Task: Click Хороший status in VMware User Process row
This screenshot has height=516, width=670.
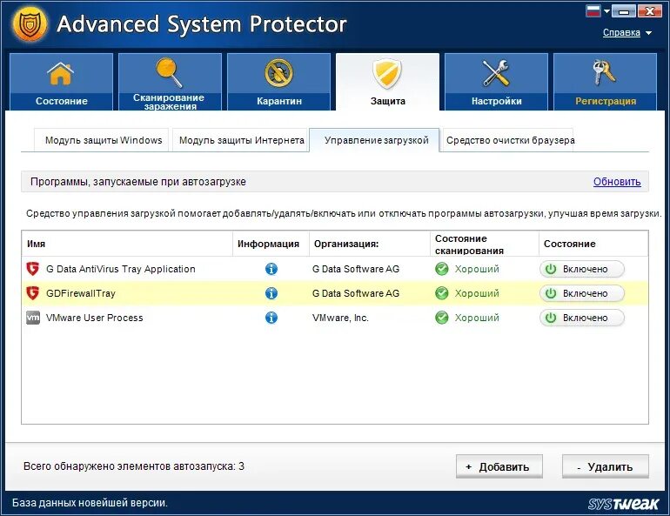Action: pos(477,318)
